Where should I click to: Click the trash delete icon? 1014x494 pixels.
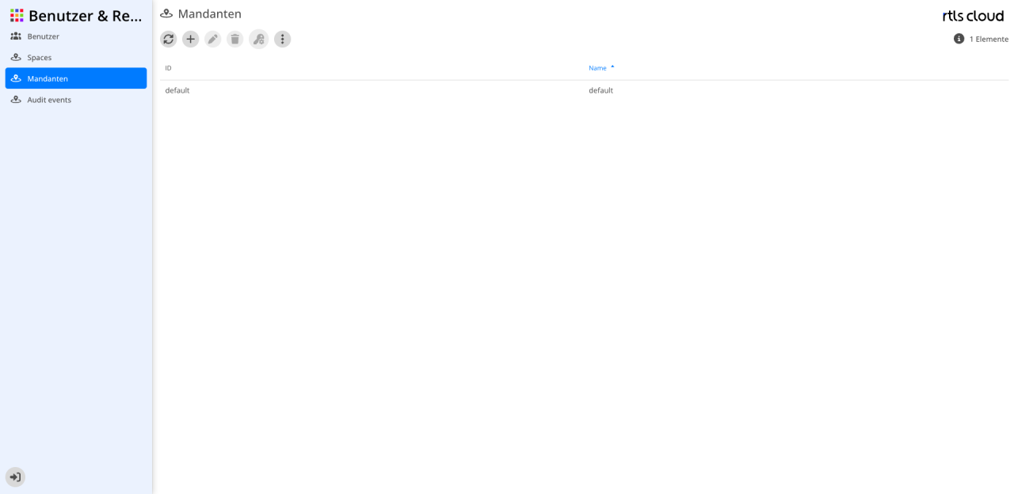click(x=235, y=39)
